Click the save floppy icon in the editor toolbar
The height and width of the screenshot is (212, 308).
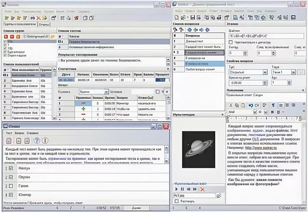[192, 17]
